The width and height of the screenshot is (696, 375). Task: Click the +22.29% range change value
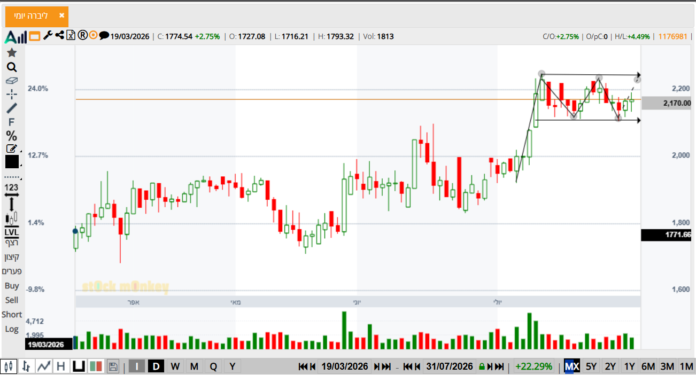click(x=533, y=366)
